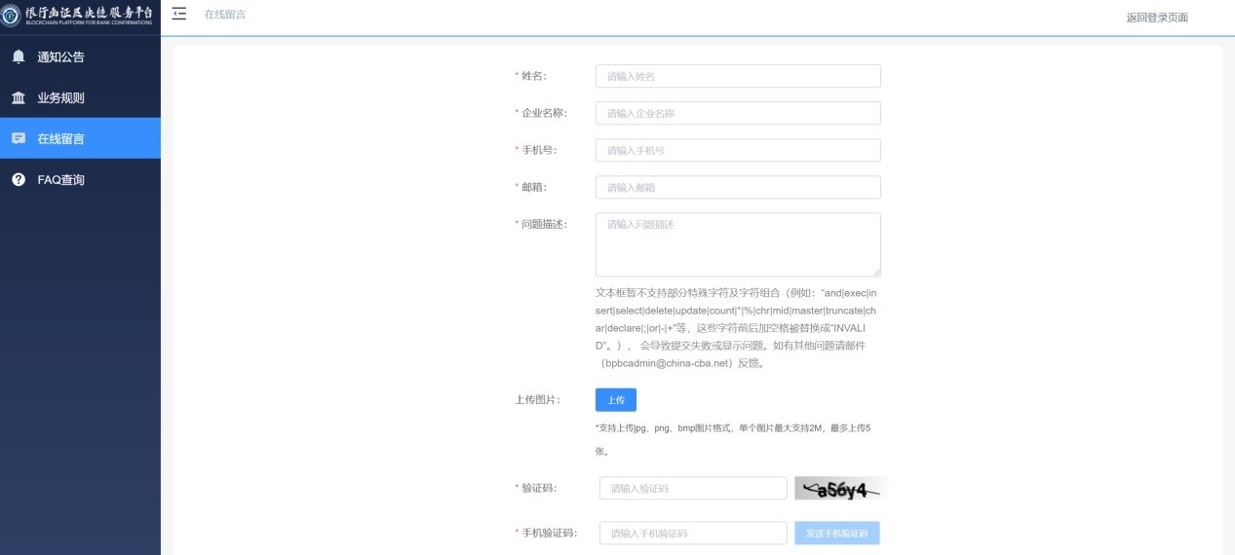Image resolution: width=1235 pixels, height=555 pixels.
Task: Click the bell icon beside 通知公告
Action: coord(19,57)
